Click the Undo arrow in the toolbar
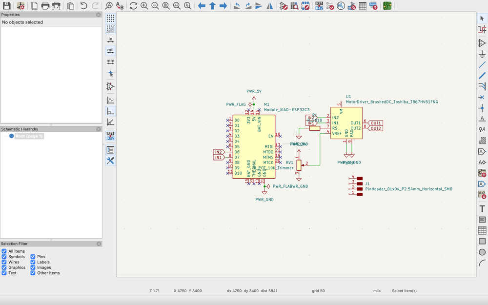The width and height of the screenshot is (488, 305). point(83,6)
